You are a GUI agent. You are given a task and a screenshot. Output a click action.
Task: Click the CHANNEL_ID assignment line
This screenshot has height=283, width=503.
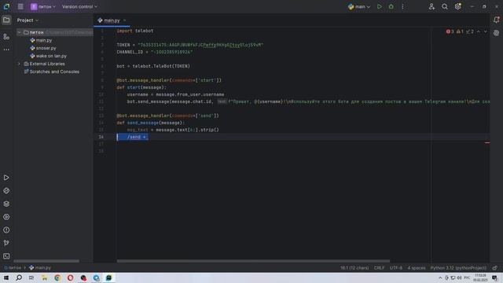pos(155,52)
